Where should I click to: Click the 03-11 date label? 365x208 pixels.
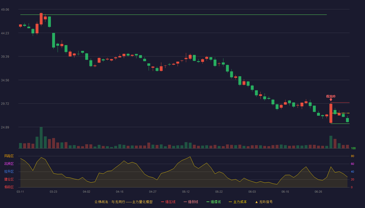click(x=20, y=192)
